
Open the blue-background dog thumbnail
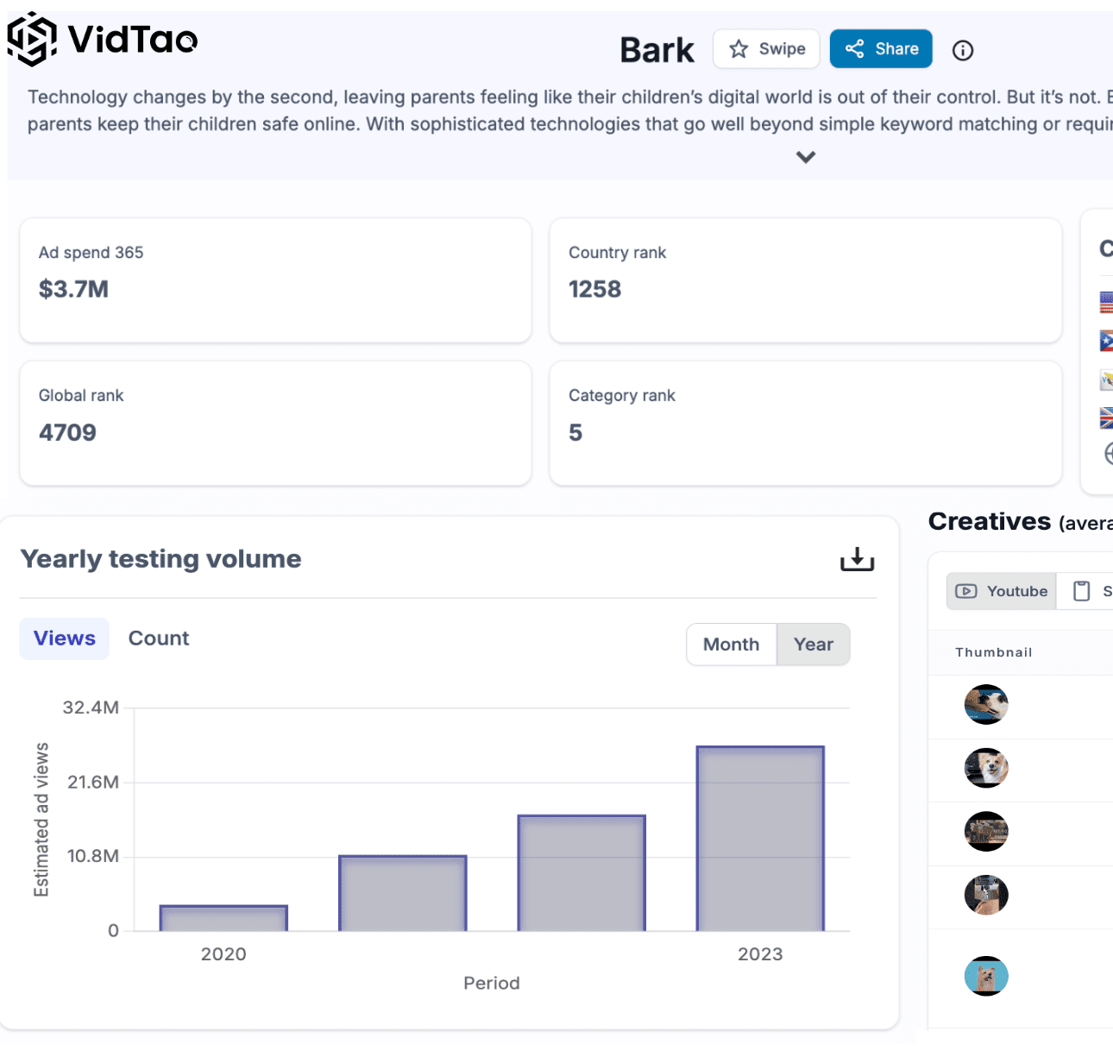coord(986,976)
